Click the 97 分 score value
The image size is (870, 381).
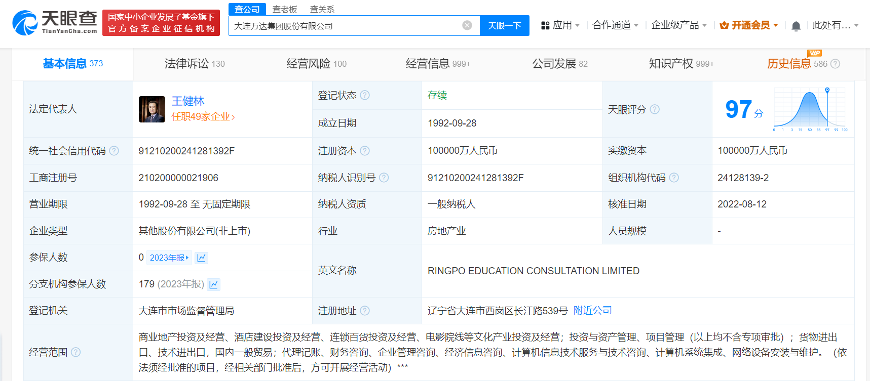tap(743, 110)
